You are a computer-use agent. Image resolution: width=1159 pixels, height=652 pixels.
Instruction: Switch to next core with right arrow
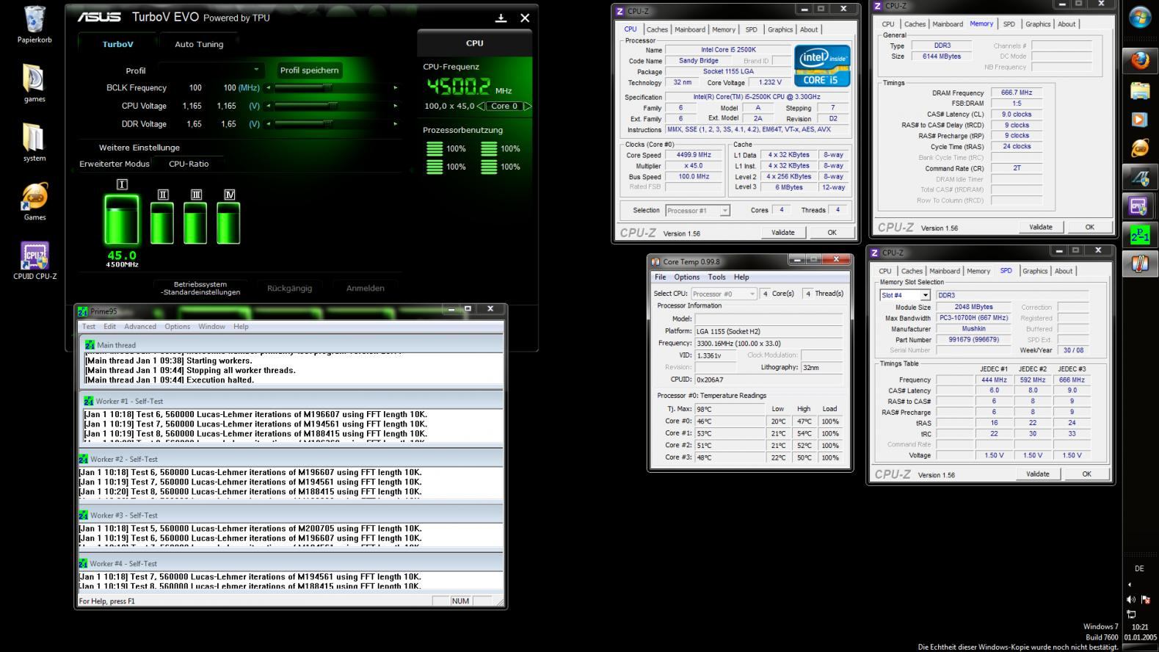tap(527, 106)
